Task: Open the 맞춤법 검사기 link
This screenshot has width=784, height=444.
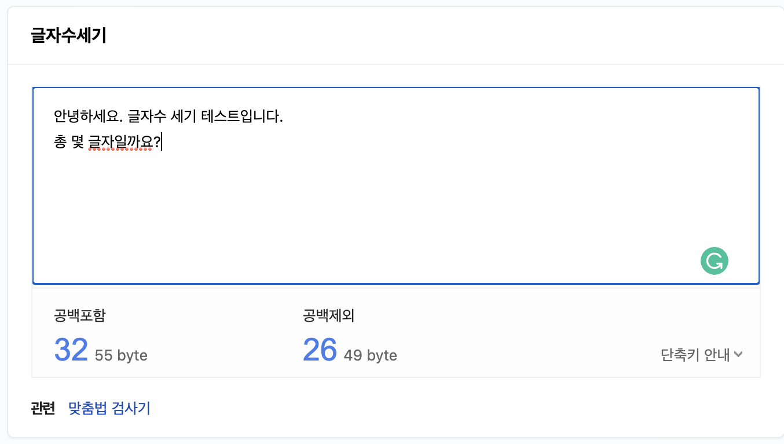Action: coord(109,408)
